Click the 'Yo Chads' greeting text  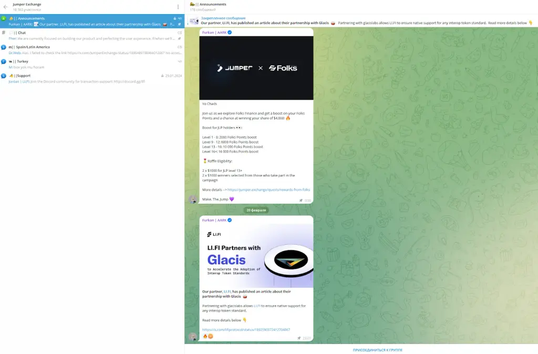click(x=209, y=103)
